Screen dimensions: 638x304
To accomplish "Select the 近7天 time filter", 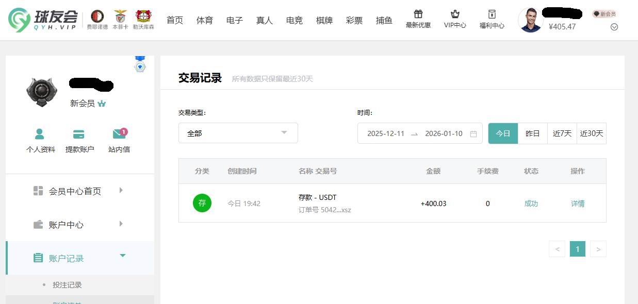I will (562, 133).
